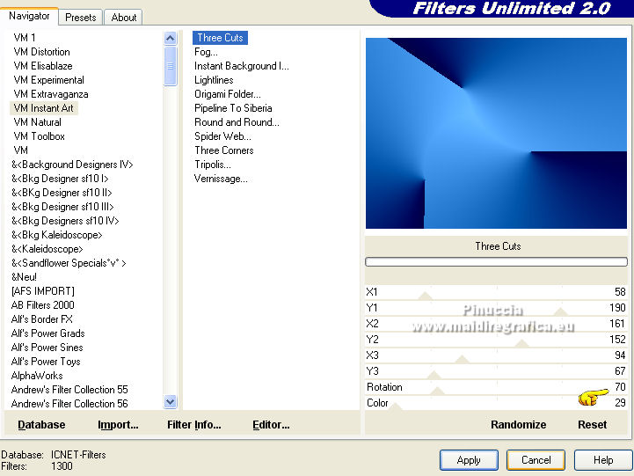Select &<Background Designers IV> category
Screen dimensions: 634x476
(x=72, y=165)
